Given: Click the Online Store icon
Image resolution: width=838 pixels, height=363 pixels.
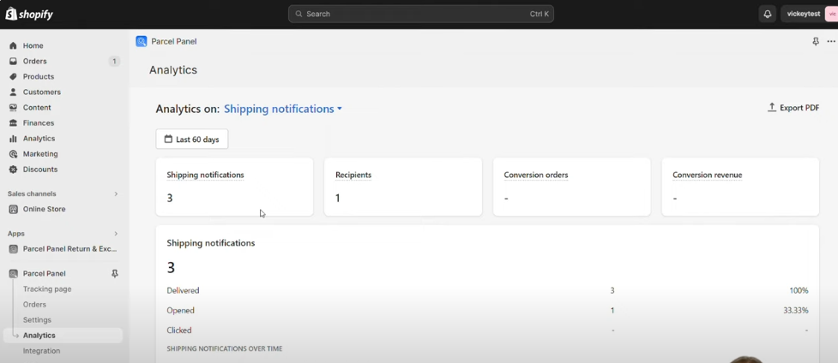Looking at the screenshot, I should pyautogui.click(x=14, y=209).
